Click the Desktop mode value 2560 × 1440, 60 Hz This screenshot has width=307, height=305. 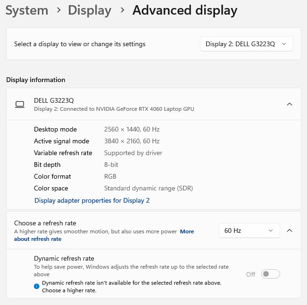click(132, 129)
